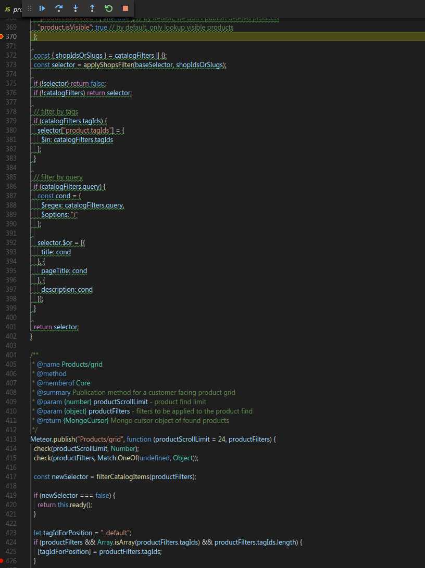Click '$options: "i"' on line 389
Viewport: 425px width, 568px height.
[x=59, y=215]
